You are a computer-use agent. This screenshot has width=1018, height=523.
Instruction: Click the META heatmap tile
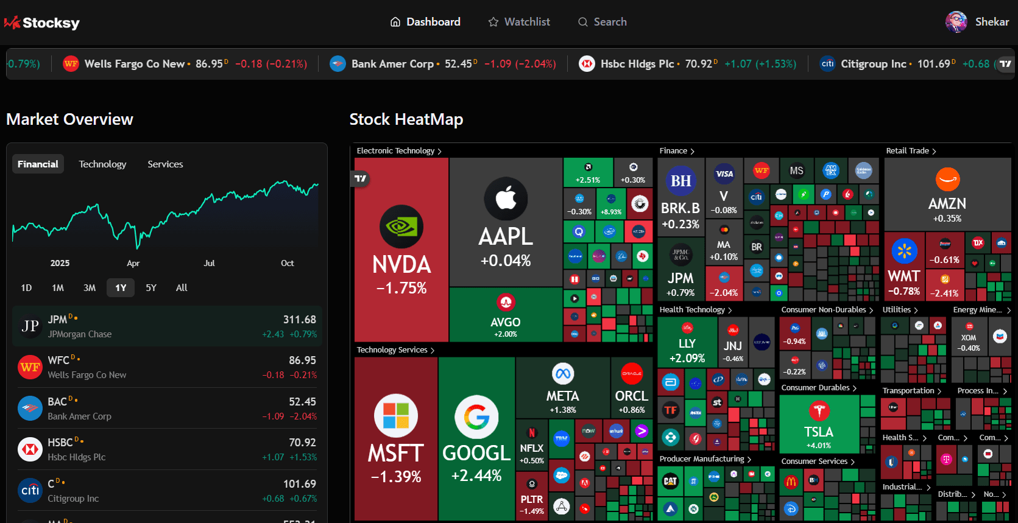click(562, 388)
